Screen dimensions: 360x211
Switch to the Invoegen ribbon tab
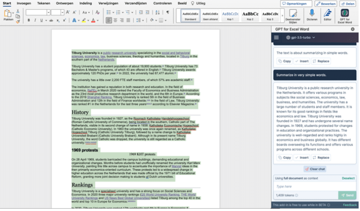(23, 3)
